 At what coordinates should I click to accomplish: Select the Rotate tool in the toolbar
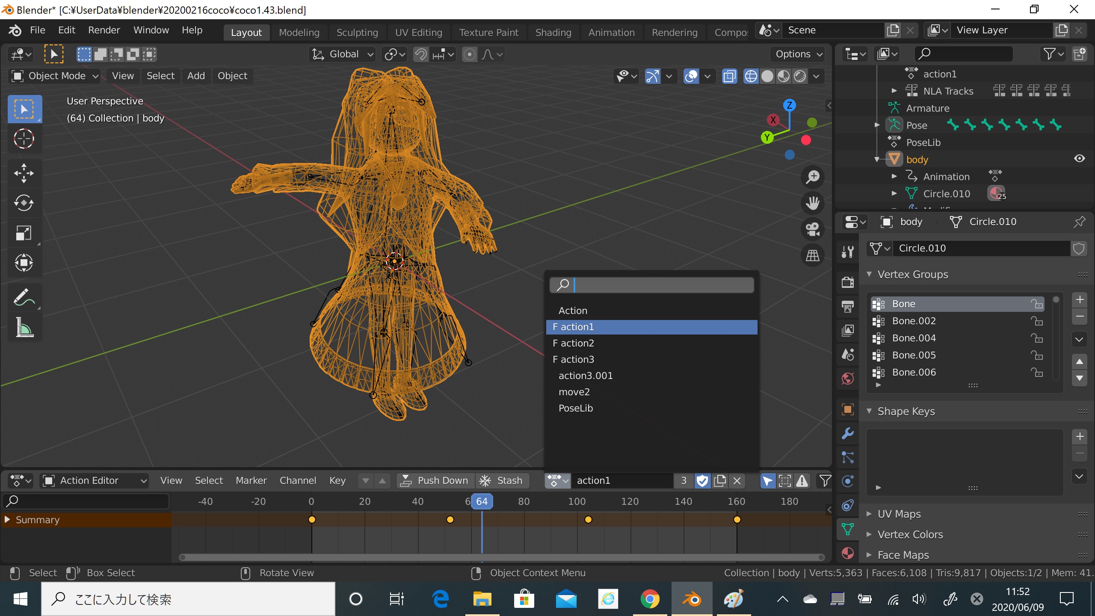(x=24, y=203)
